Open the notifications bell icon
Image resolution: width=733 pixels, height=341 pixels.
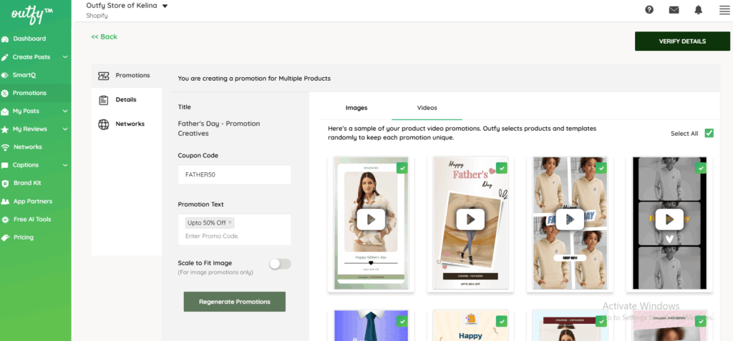pos(698,10)
